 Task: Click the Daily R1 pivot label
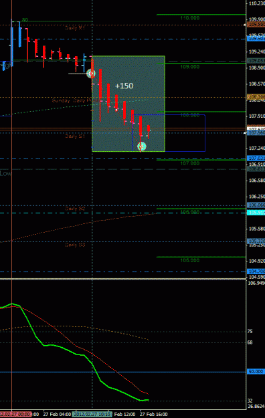[x=75, y=27]
